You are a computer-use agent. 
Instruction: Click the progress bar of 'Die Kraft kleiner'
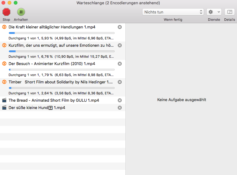click(x=61, y=33)
